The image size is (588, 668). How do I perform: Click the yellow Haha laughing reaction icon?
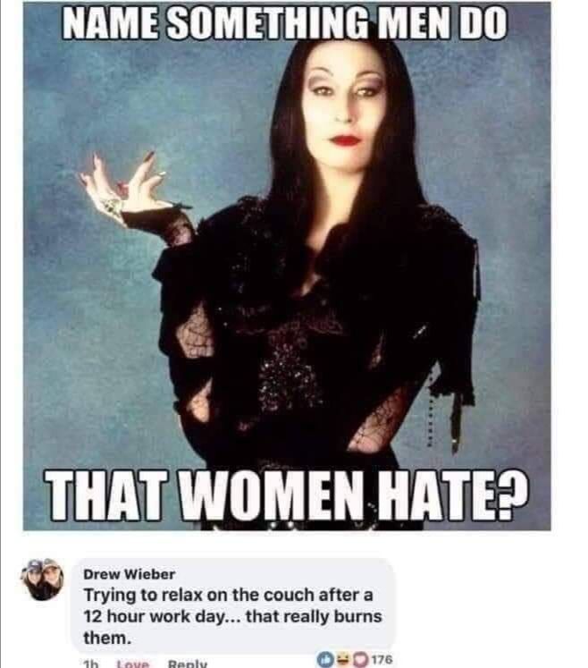341,659
